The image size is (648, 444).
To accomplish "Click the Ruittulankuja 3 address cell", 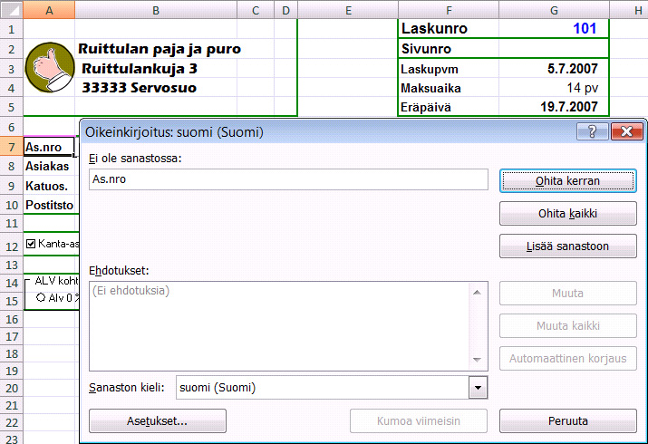I will (140, 69).
